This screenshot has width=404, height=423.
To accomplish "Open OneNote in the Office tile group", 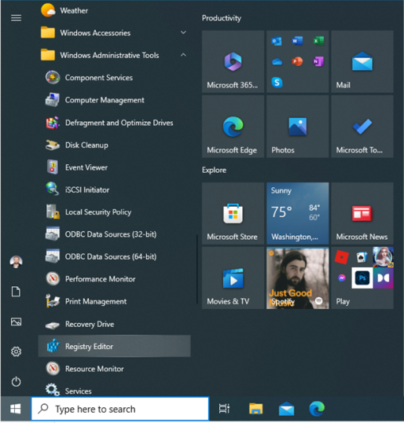I will pos(318,62).
